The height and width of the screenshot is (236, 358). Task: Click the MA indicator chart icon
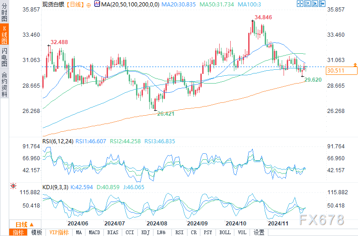coord(97,4)
